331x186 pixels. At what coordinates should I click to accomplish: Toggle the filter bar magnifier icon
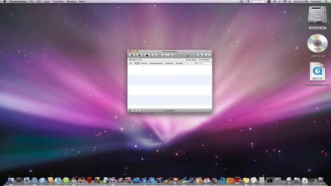pos(200,55)
